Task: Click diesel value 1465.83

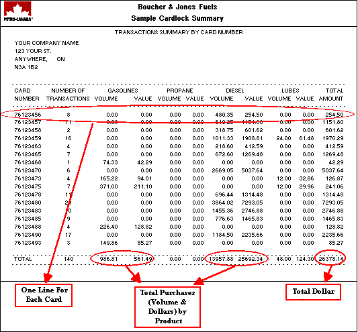Action: pos(253,219)
